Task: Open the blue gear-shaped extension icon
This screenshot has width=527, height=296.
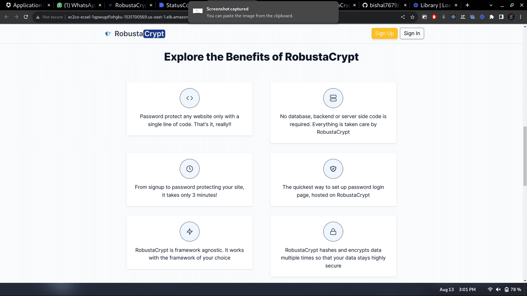Action: pyautogui.click(x=482, y=17)
